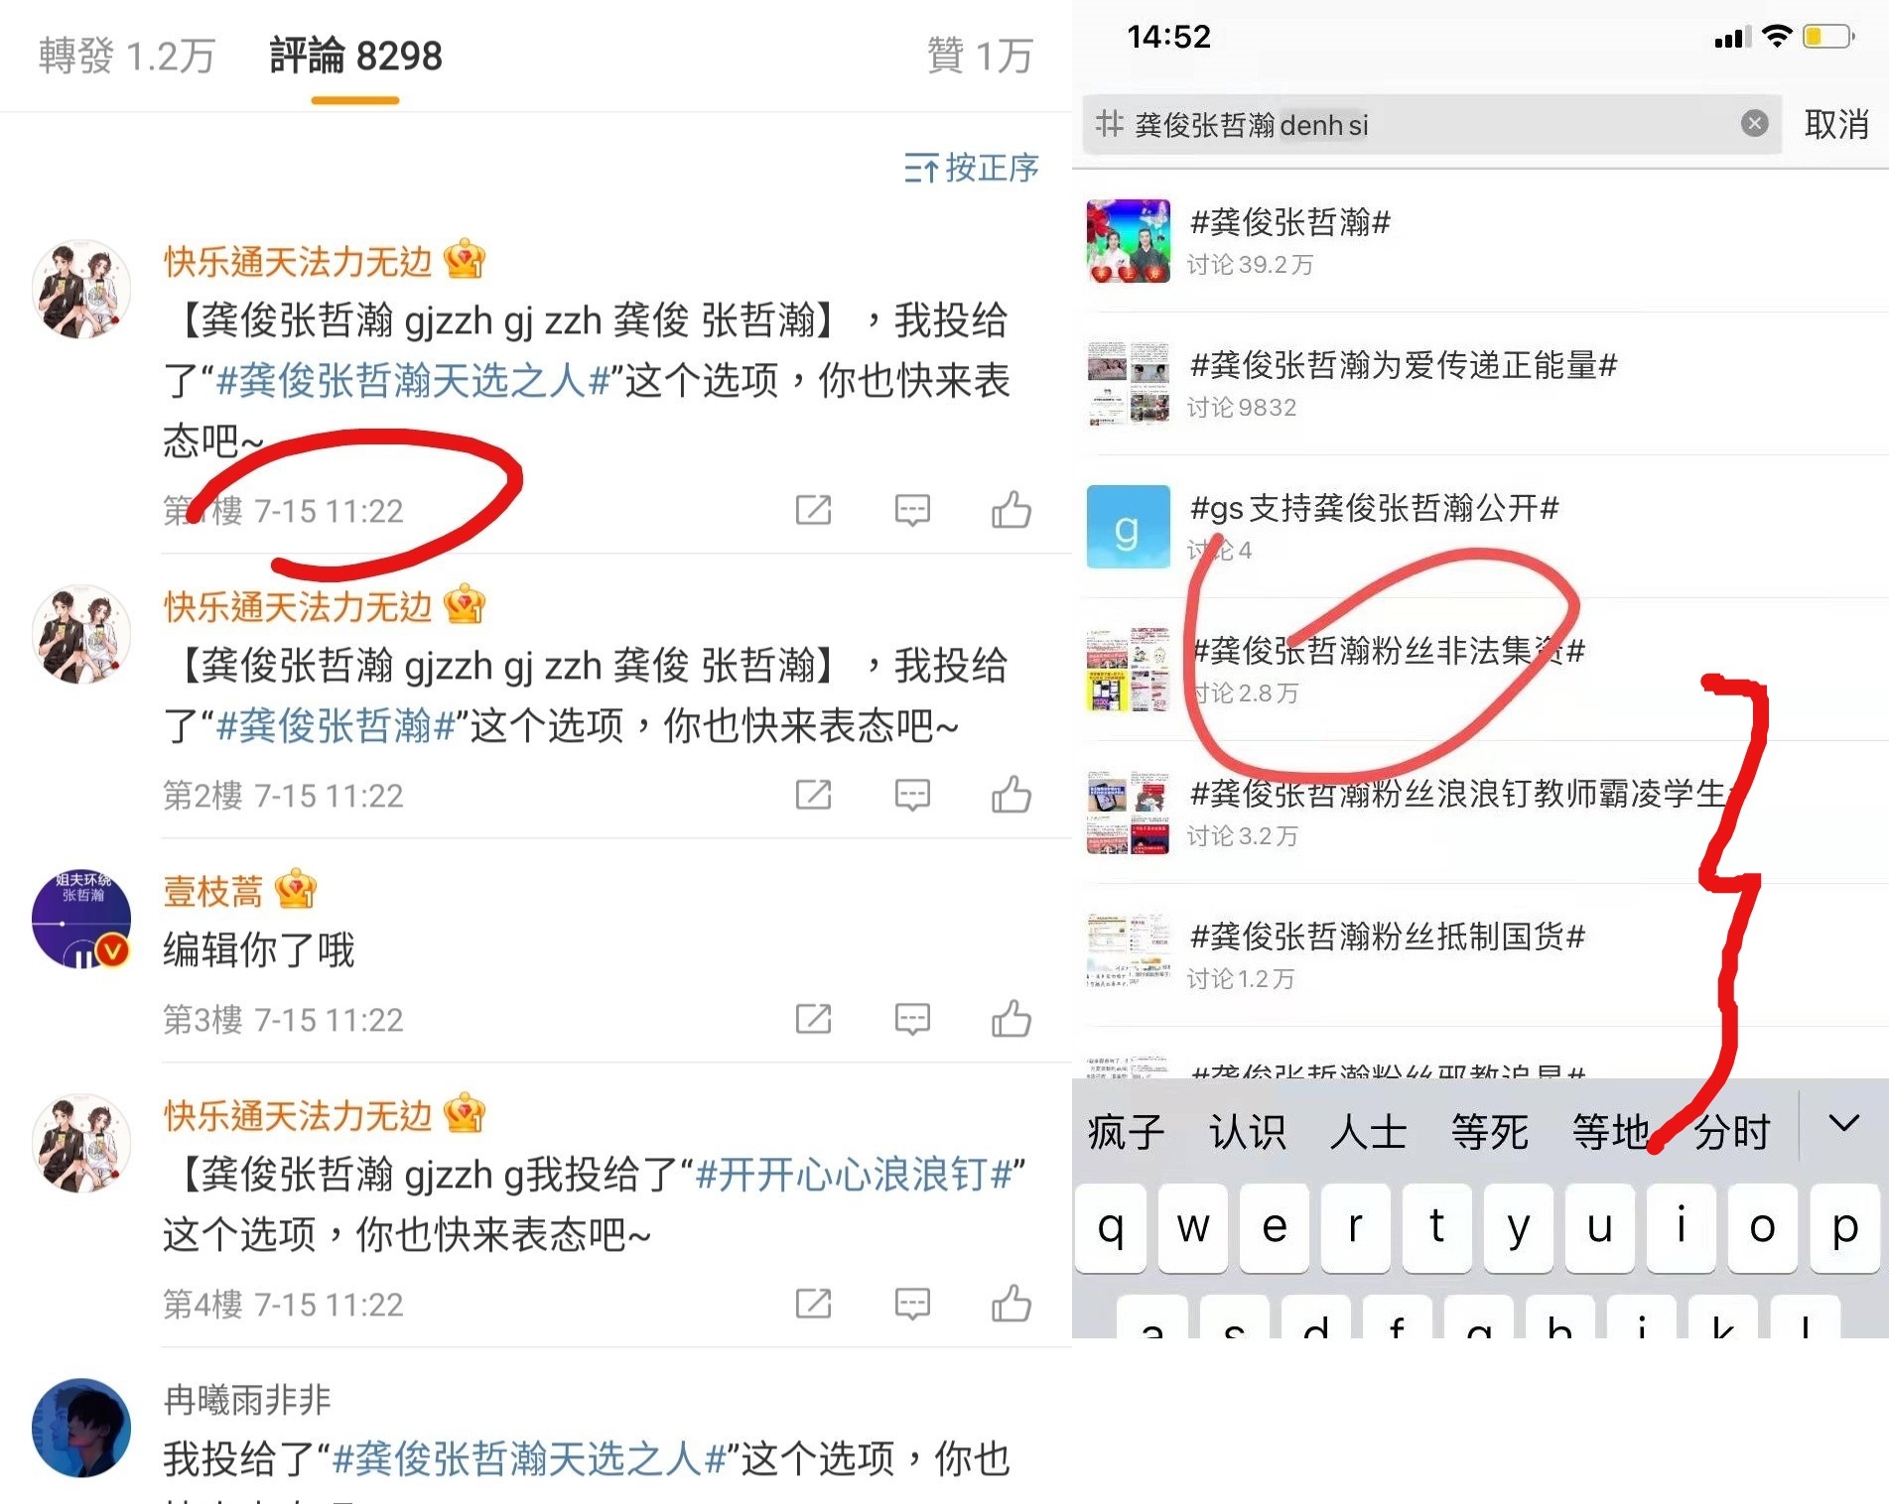This screenshot has height=1504, width=1889.
Task: Switch to the 贊 1万 tab
Action: [980, 55]
